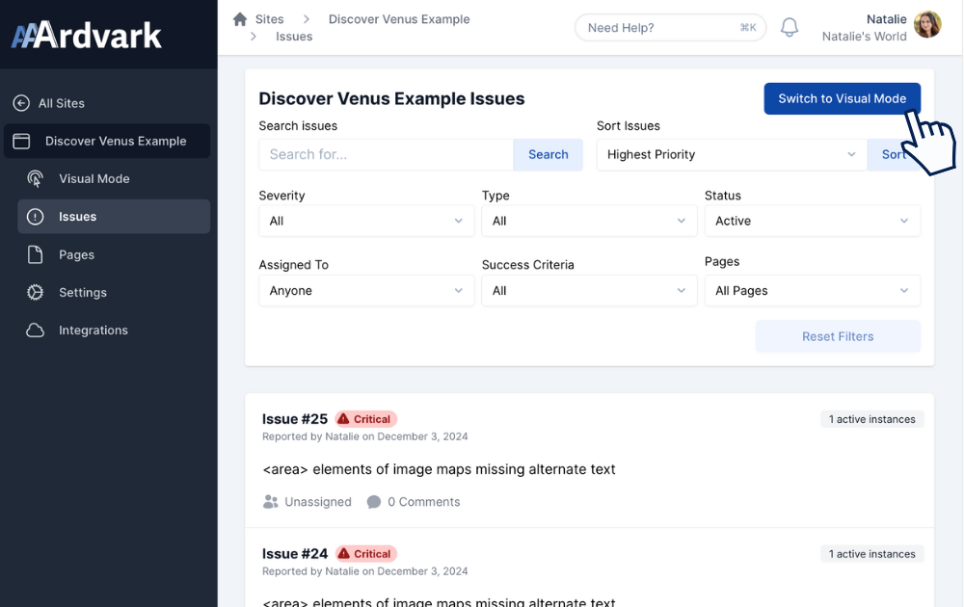Open Natalie's profile avatar
Image resolution: width=964 pixels, height=607 pixels.
tap(927, 25)
